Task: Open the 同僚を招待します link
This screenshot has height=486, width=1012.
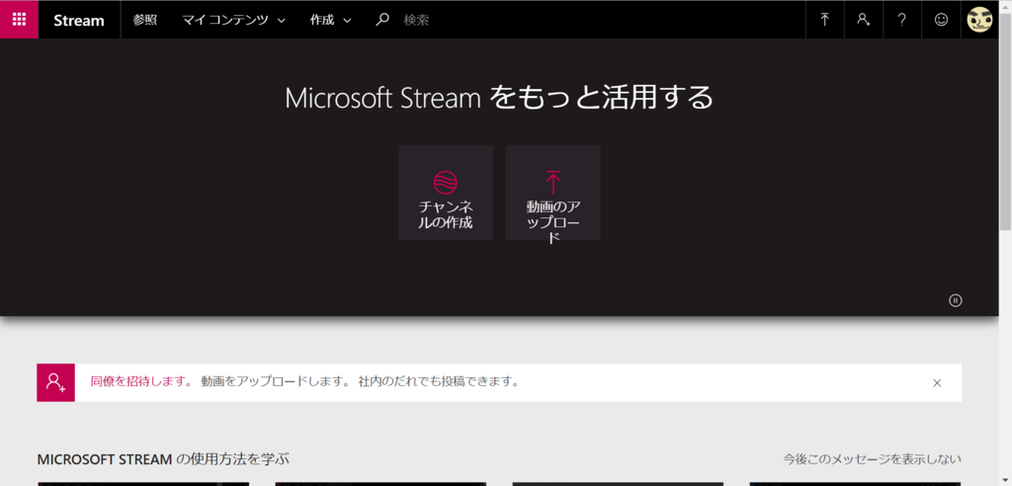Action: [x=141, y=381]
